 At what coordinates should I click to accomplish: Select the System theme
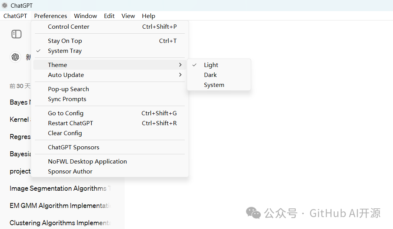pyautogui.click(x=219, y=85)
